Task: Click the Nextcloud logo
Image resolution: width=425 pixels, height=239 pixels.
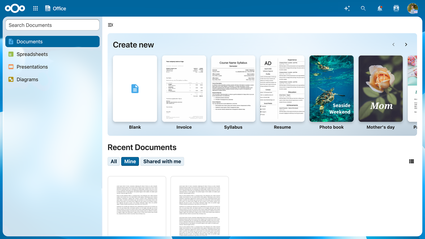Action: click(x=15, y=8)
